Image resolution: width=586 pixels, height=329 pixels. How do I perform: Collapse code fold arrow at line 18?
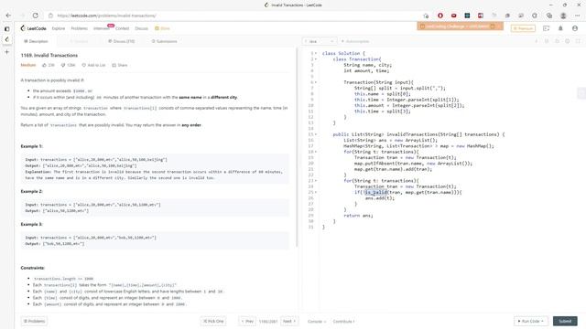coord(316,152)
